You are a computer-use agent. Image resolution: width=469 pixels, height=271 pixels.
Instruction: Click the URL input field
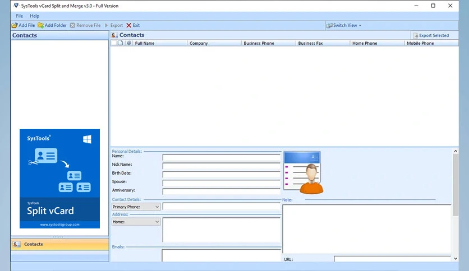(392, 259)
